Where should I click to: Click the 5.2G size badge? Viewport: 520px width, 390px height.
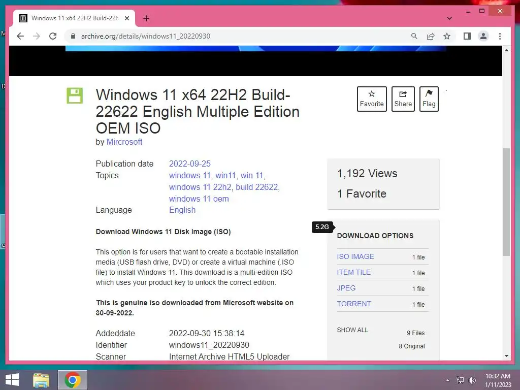[x=322, y=227]
